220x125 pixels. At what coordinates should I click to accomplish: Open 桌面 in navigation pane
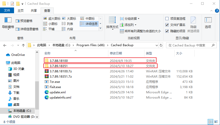pos(14,105)
